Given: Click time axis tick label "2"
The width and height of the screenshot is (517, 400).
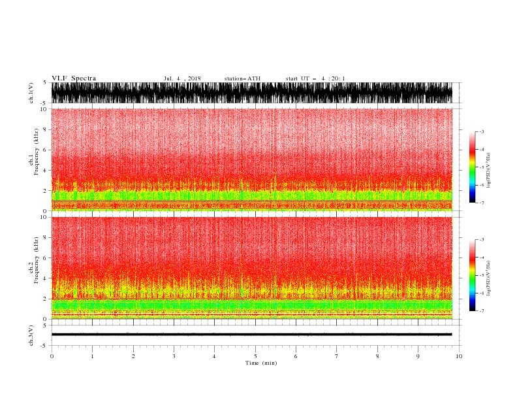Looking at the screenshot, I should 133,356.
